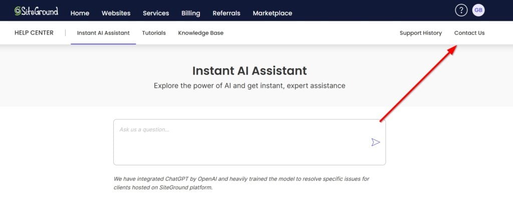The width and height of the screenshot is (513, 214).
Task: View Support History
Action: point(420,33)
